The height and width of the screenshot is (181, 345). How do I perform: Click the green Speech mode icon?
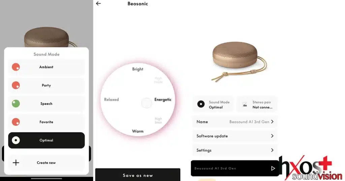click(x=16, y=104)
